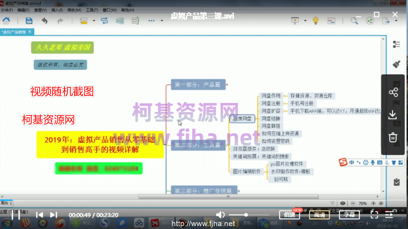Screen dimensions: 408x229
Task: Toggle the player playlist icon
Action: tap(389, 215)
